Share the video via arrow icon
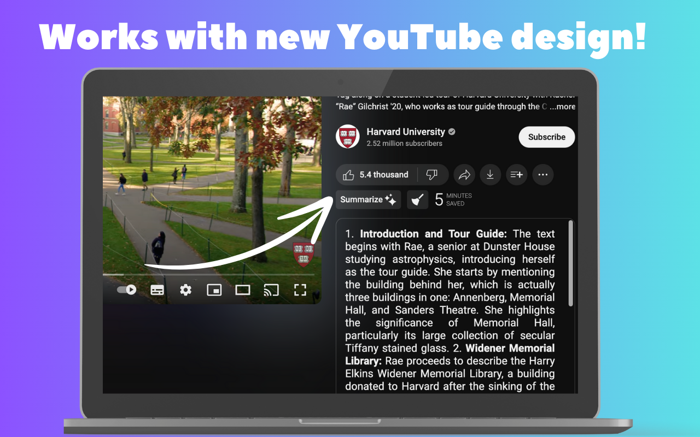The image size is (700, 437). (x=464, y=175)
